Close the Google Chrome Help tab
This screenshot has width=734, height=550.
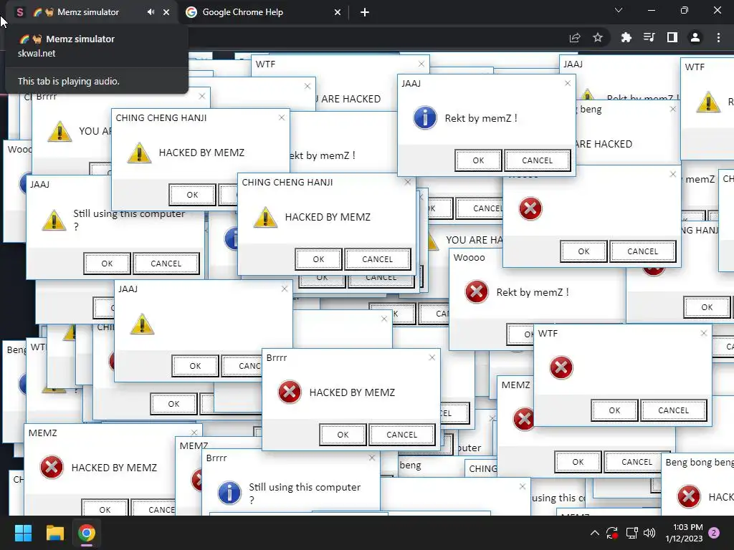tap(338, 12)
